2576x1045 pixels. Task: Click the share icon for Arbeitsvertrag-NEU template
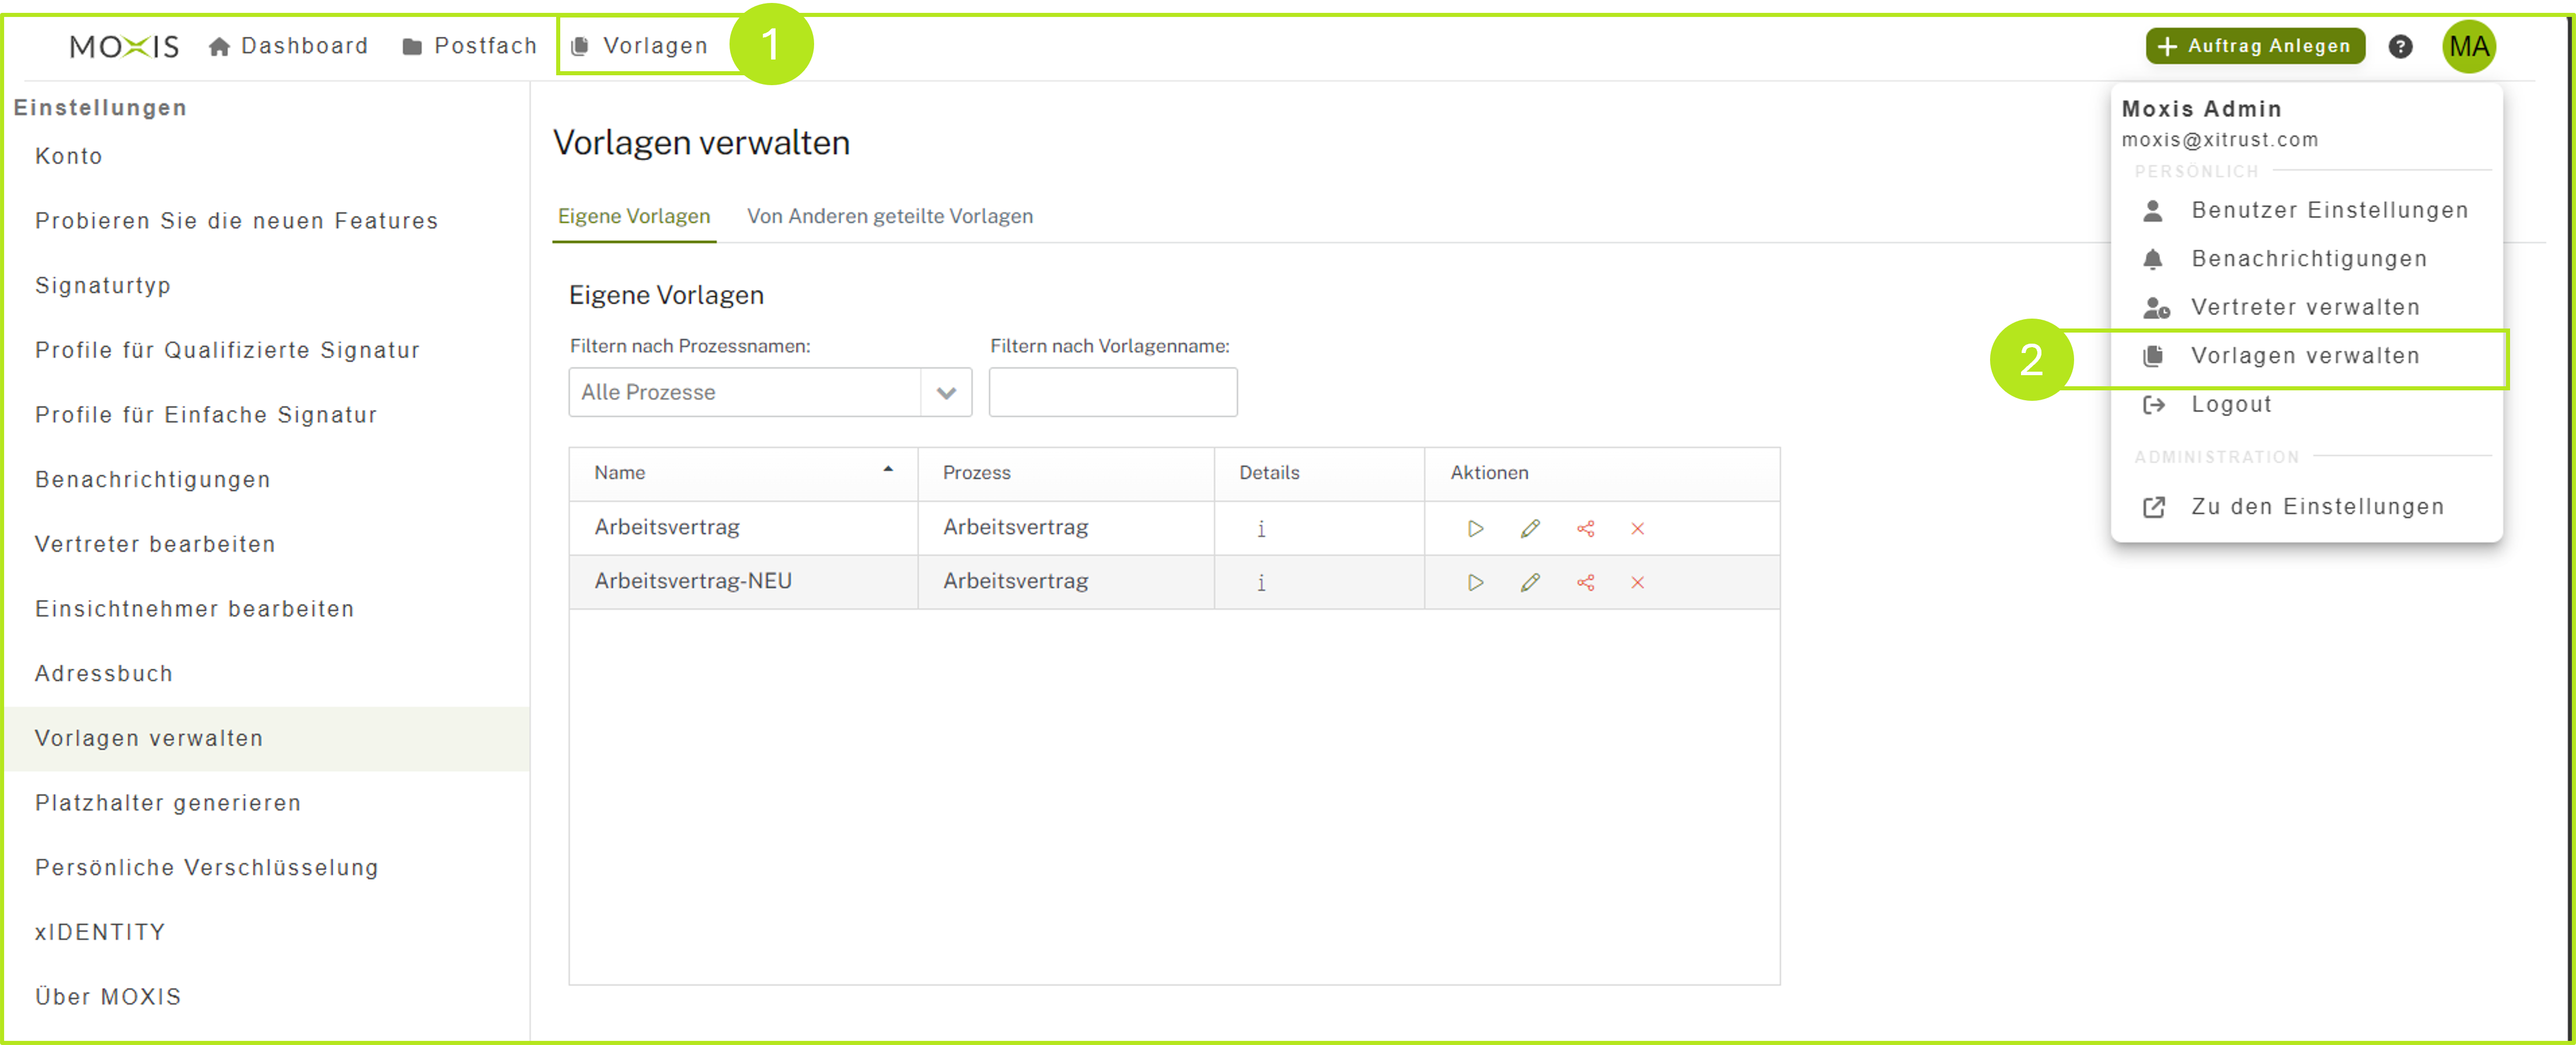pos(1585,582)
